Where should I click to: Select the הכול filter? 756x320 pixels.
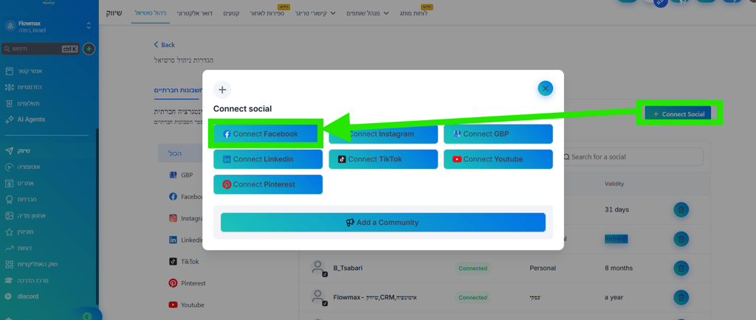[180, 153]
